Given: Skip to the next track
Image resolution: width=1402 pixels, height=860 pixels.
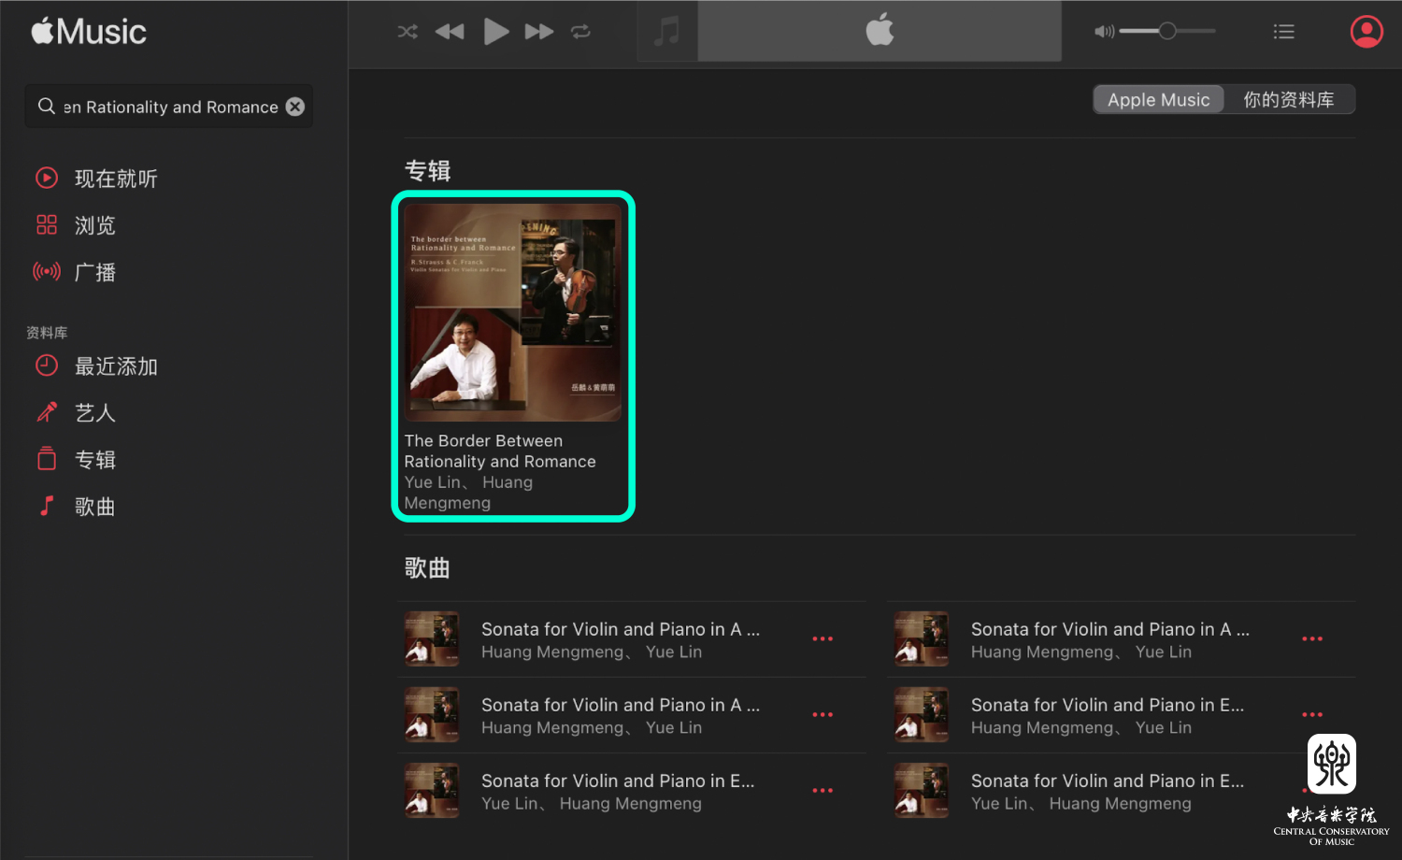Looking at the screenshot, I should coord(538,32).
